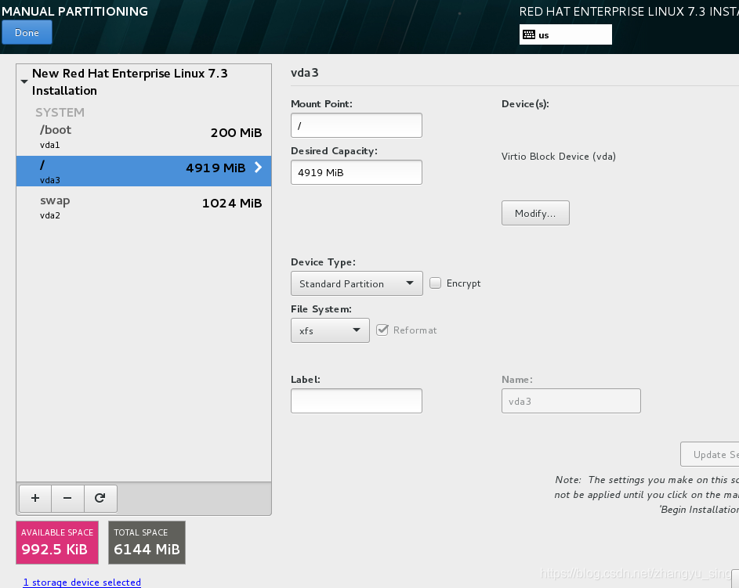Open the Device Type dropdown
The image size is (739, 588).
tap(357, 283)
